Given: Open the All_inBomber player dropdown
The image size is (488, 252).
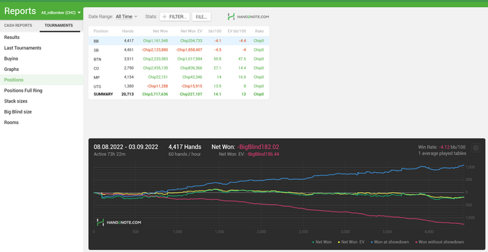Looking at the screenshot, I should tap(61, 13).
